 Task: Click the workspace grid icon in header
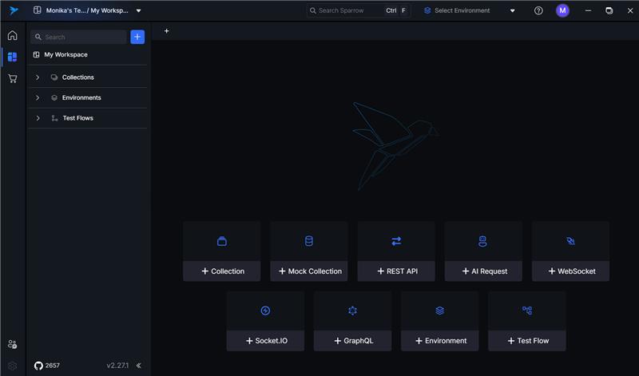tap(37, 10)
